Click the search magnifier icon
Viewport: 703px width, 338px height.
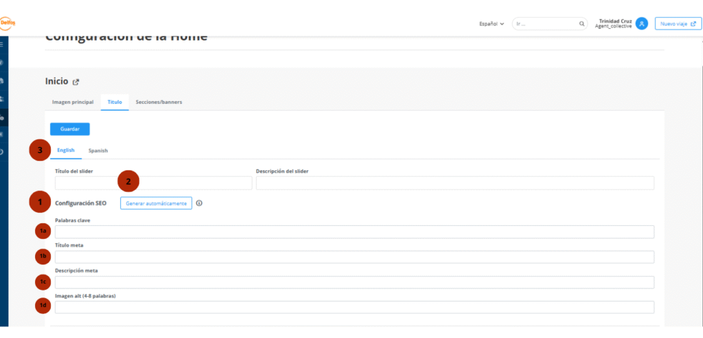pyautogui.click(x=582, y=23)
